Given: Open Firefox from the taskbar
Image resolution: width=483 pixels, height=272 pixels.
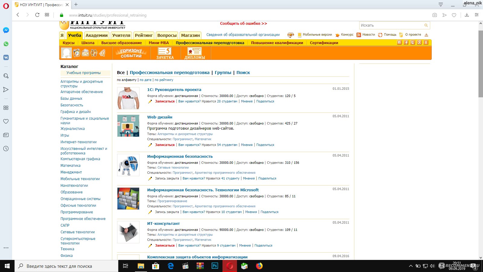Looking at the screenshot, I should click(x=259, y=266).
